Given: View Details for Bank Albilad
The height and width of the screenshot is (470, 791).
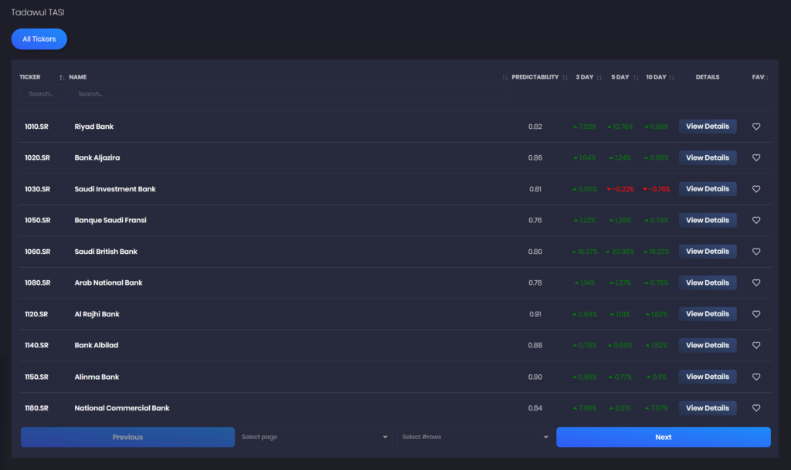Looking at the screenshot, I should [708, 345].
